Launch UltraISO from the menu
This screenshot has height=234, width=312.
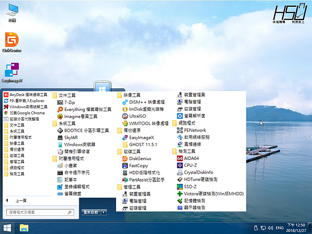[134, 116]
